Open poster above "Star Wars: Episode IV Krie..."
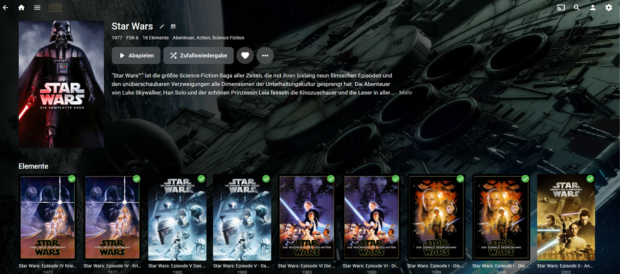620x274 pixels. point(48,217)
